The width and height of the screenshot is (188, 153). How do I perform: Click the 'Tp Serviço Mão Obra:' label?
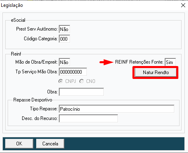(36, 72)
